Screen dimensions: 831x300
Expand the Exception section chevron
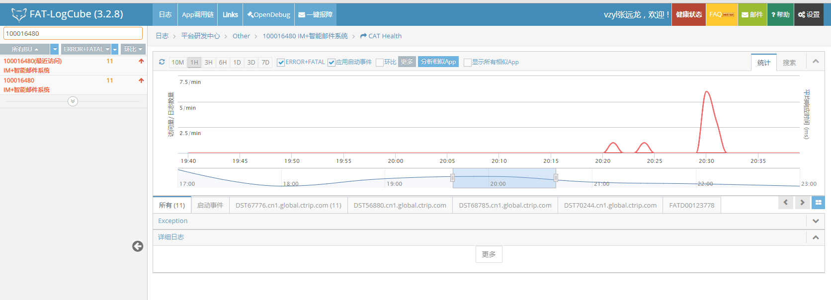pyautogui.click(x=815, y=221)
